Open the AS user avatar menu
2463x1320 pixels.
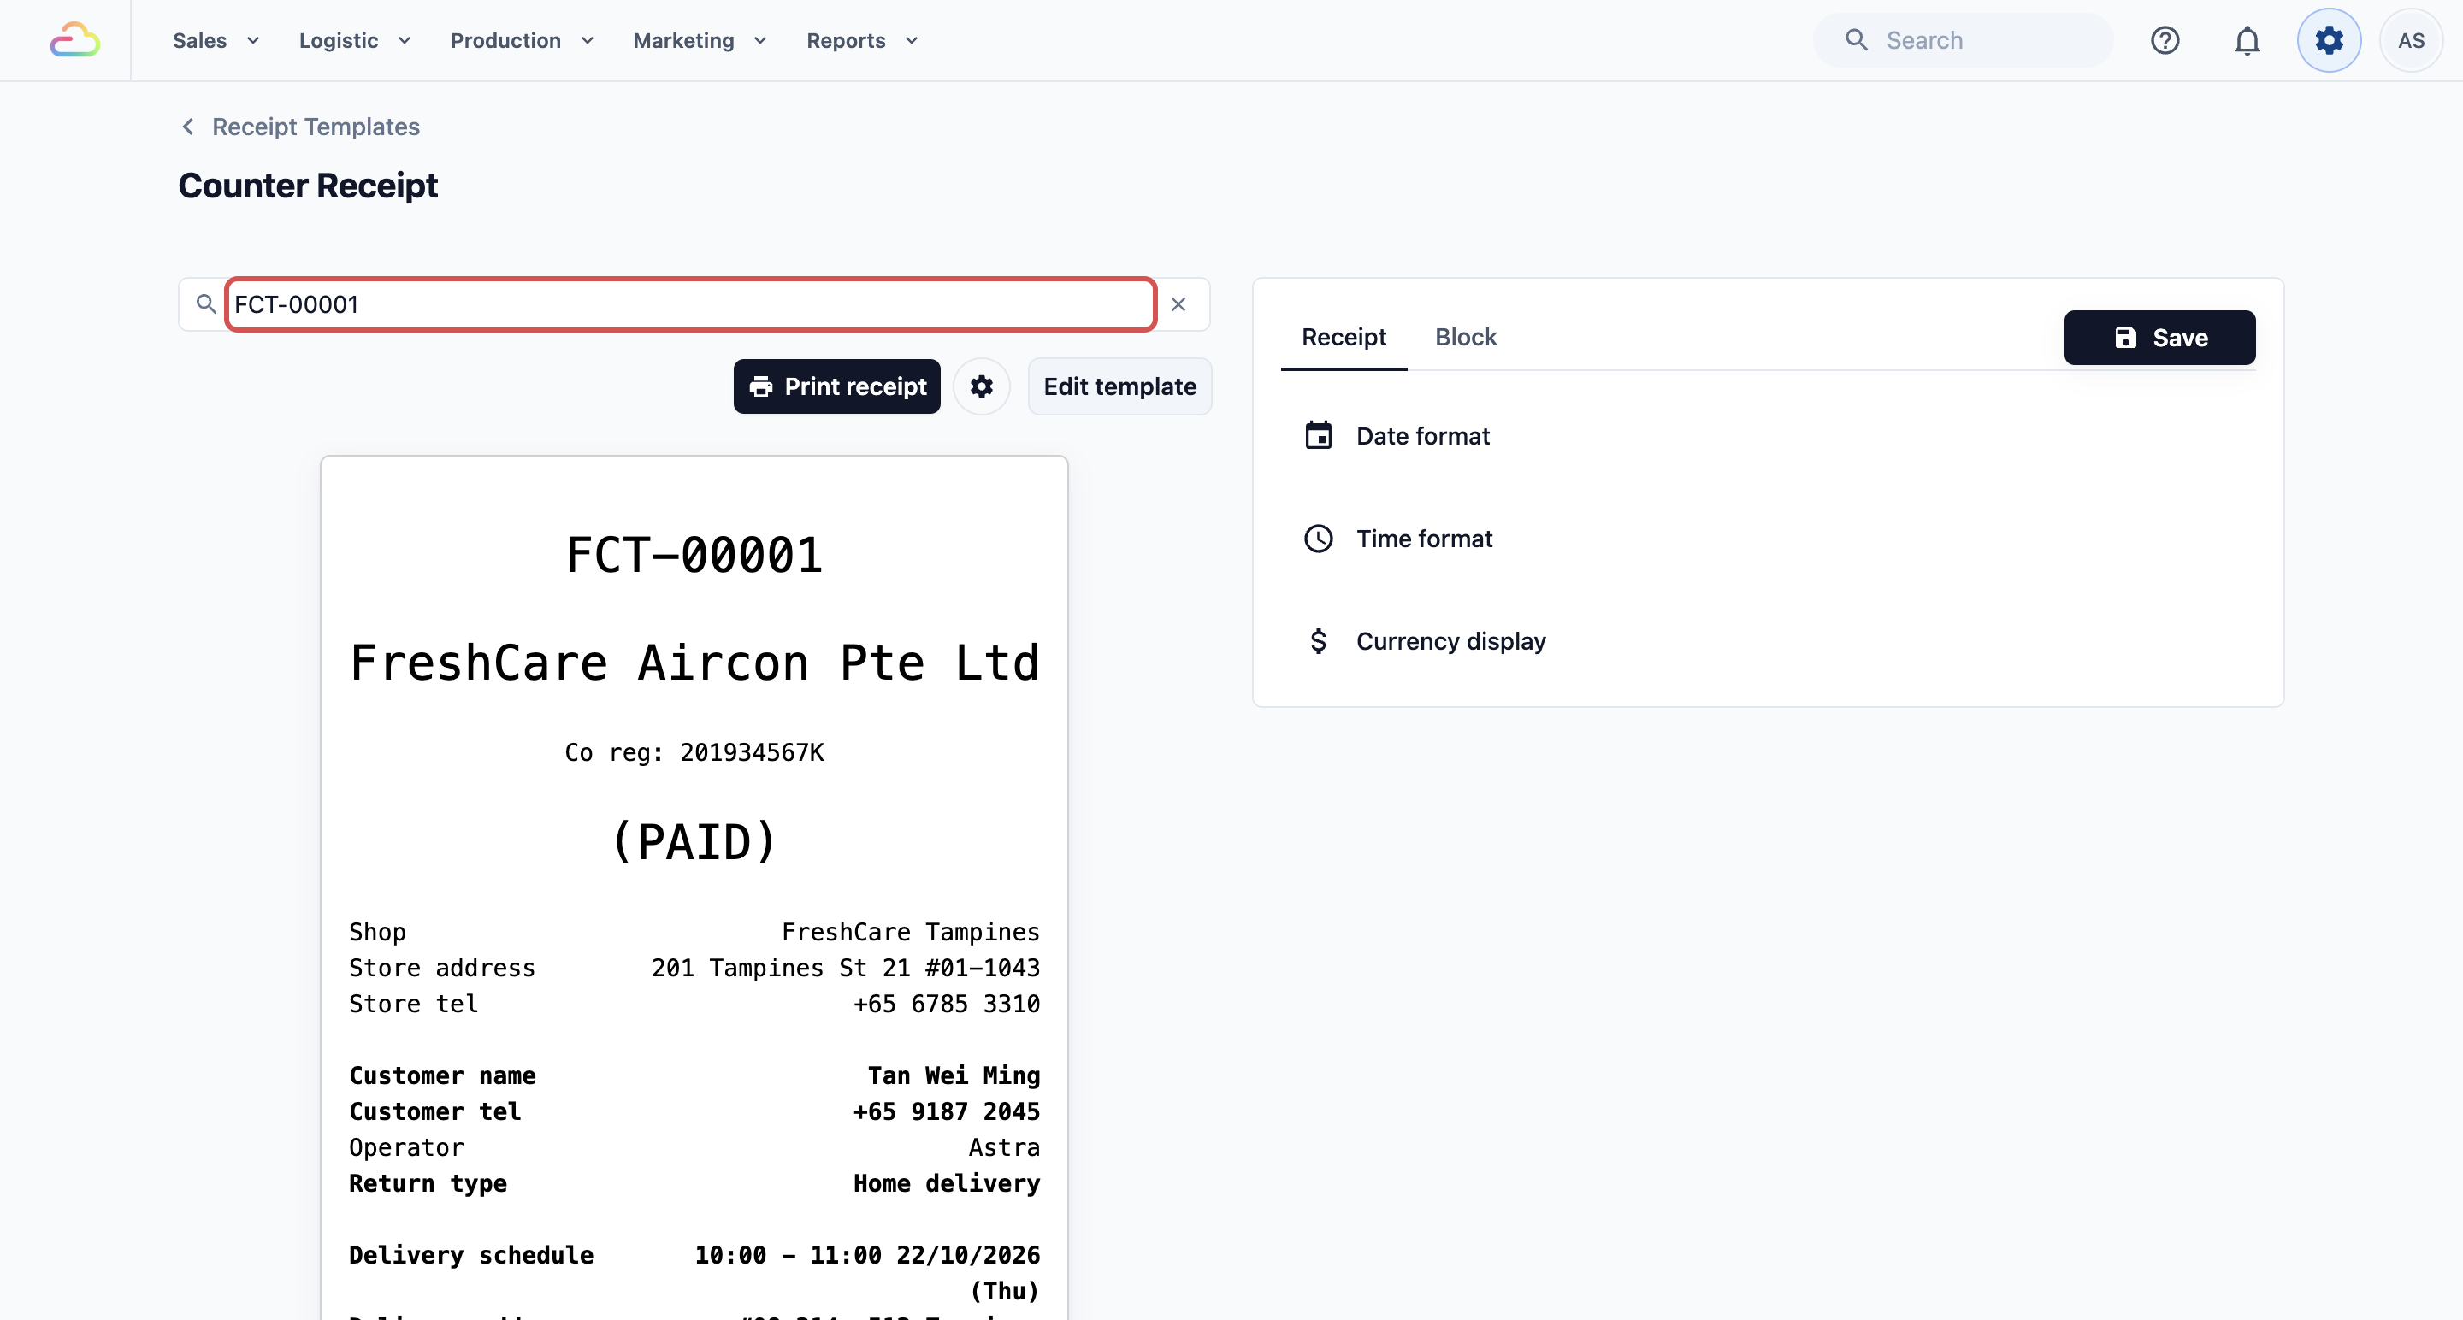[x=2411, y=40]
